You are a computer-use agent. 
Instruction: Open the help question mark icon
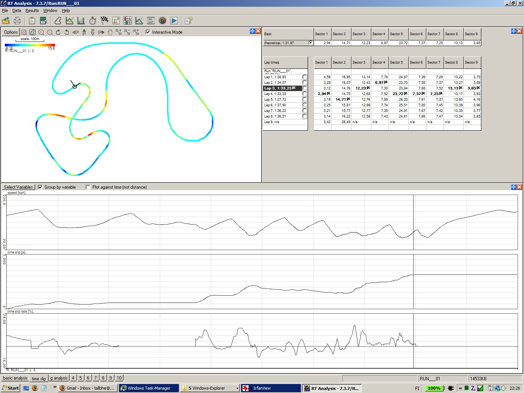189,21
